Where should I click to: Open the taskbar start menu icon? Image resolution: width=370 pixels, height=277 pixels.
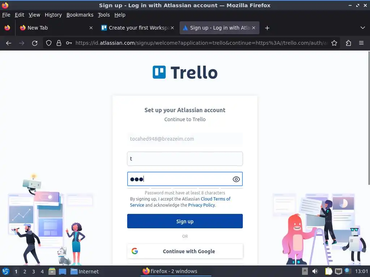[x=6, y=271]
